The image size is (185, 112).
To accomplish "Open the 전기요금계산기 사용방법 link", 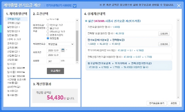I will pyautogui.click(x=59, y=6).
